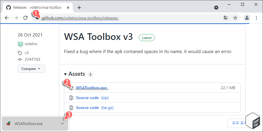Screen dimensions: 263x132
Task: Go back to the previous page
Action: click(7, 18)
